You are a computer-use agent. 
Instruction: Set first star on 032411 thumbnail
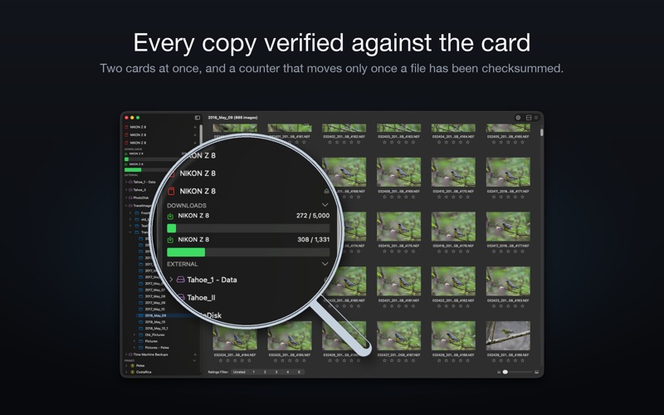[x=494, y=197]
